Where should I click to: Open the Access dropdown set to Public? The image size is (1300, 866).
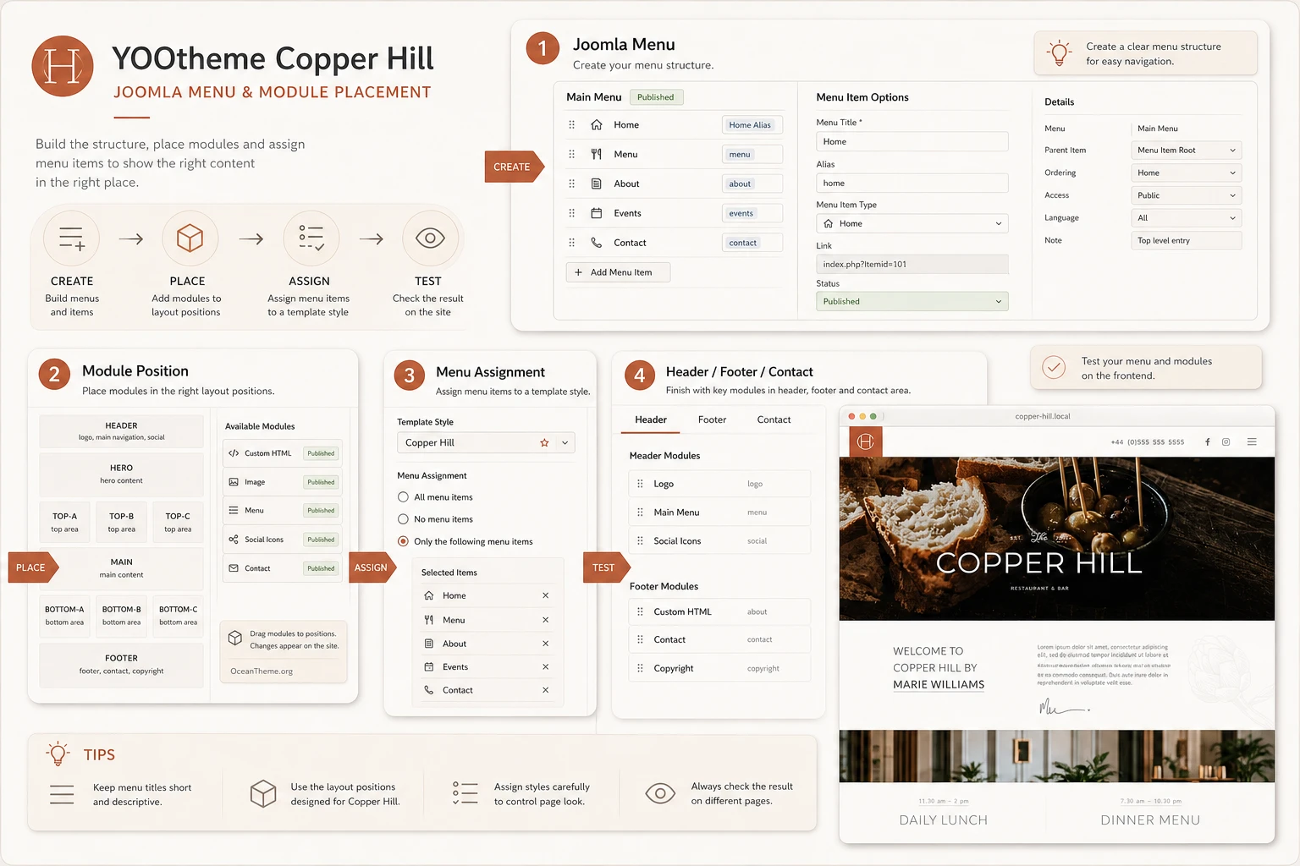click(x=1186, y=195)
